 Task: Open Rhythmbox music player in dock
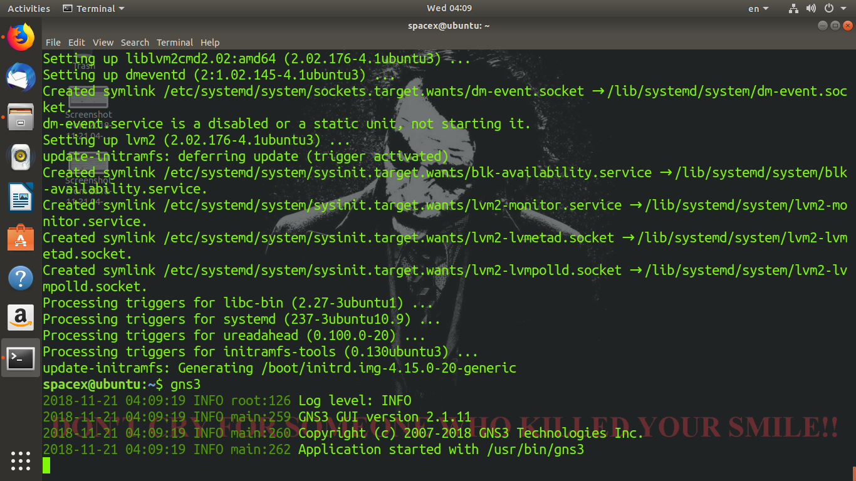coord(21,157)
